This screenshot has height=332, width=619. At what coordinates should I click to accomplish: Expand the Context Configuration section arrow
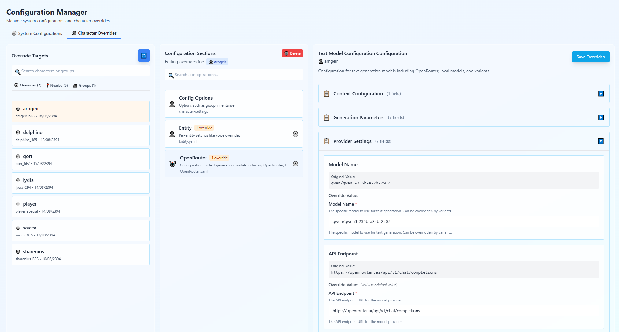[601, 93]
